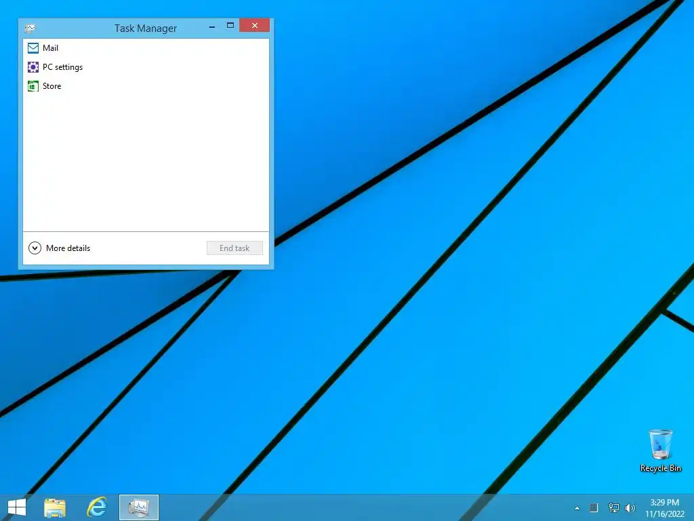Open Task Manager title bar system icon
The height and width of the screenshot is (521, 694).
point(30,28)
